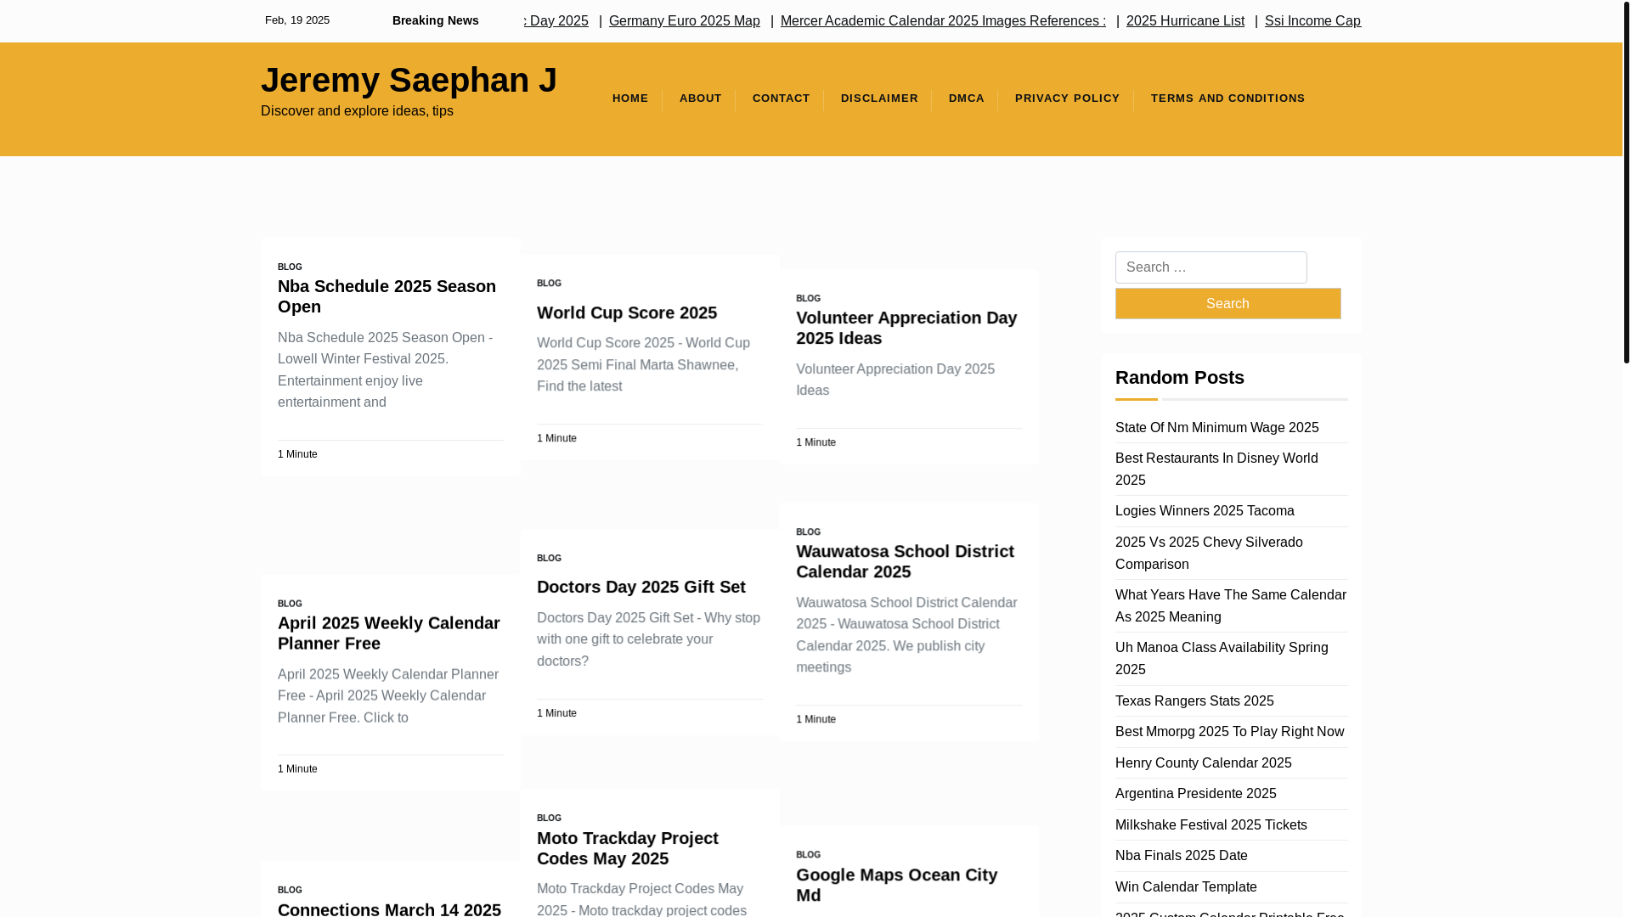Click the April 2025 Weekly Calendar excerpt
The image size is (1631, 917).
coord(387,696)
